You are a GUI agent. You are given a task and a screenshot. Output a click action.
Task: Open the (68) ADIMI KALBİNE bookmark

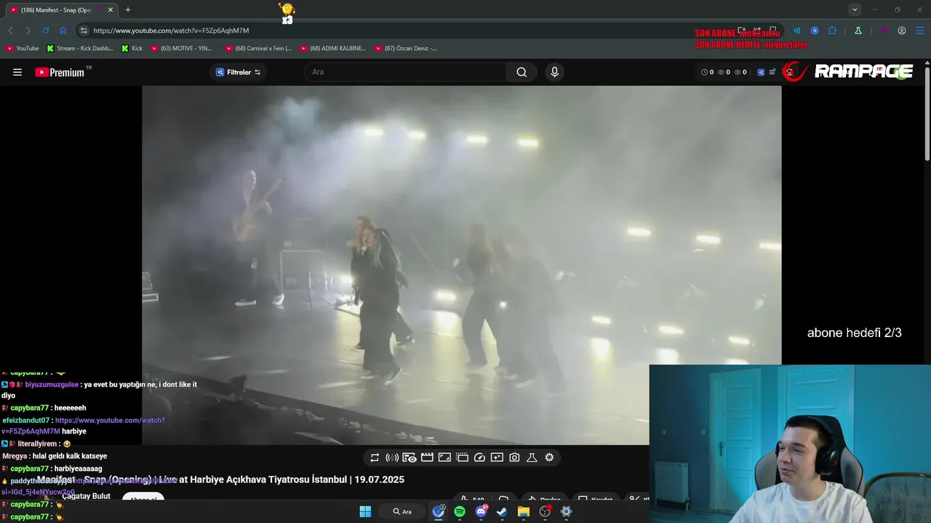point(333,49)
